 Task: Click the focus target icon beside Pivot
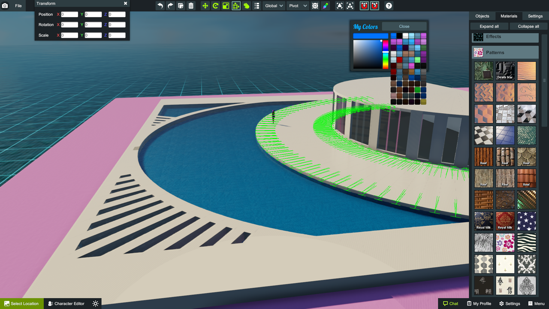coord(315,6)
